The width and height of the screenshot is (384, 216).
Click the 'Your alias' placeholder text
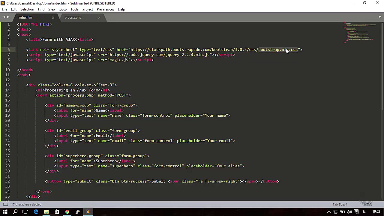(x=228, y=166)
